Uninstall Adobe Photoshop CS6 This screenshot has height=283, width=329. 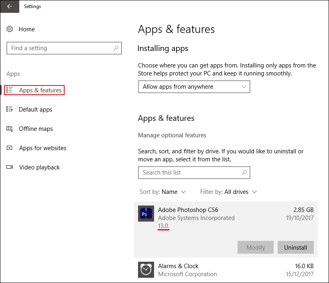tap(296, 247)
